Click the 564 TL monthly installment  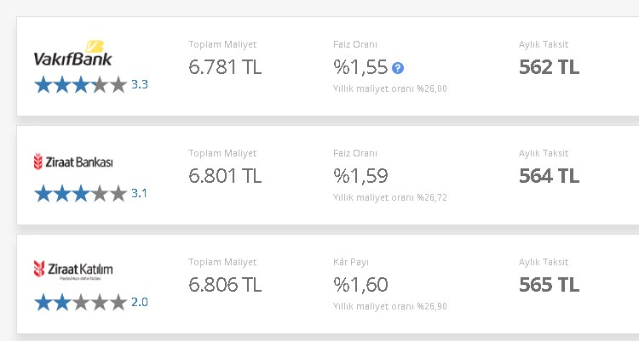pyautogui.click(x=549, y=176)
